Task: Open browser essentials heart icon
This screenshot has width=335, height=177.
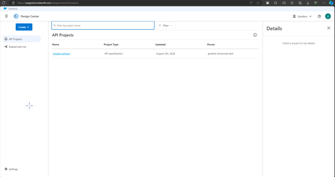Action: [x=316, y=3]
